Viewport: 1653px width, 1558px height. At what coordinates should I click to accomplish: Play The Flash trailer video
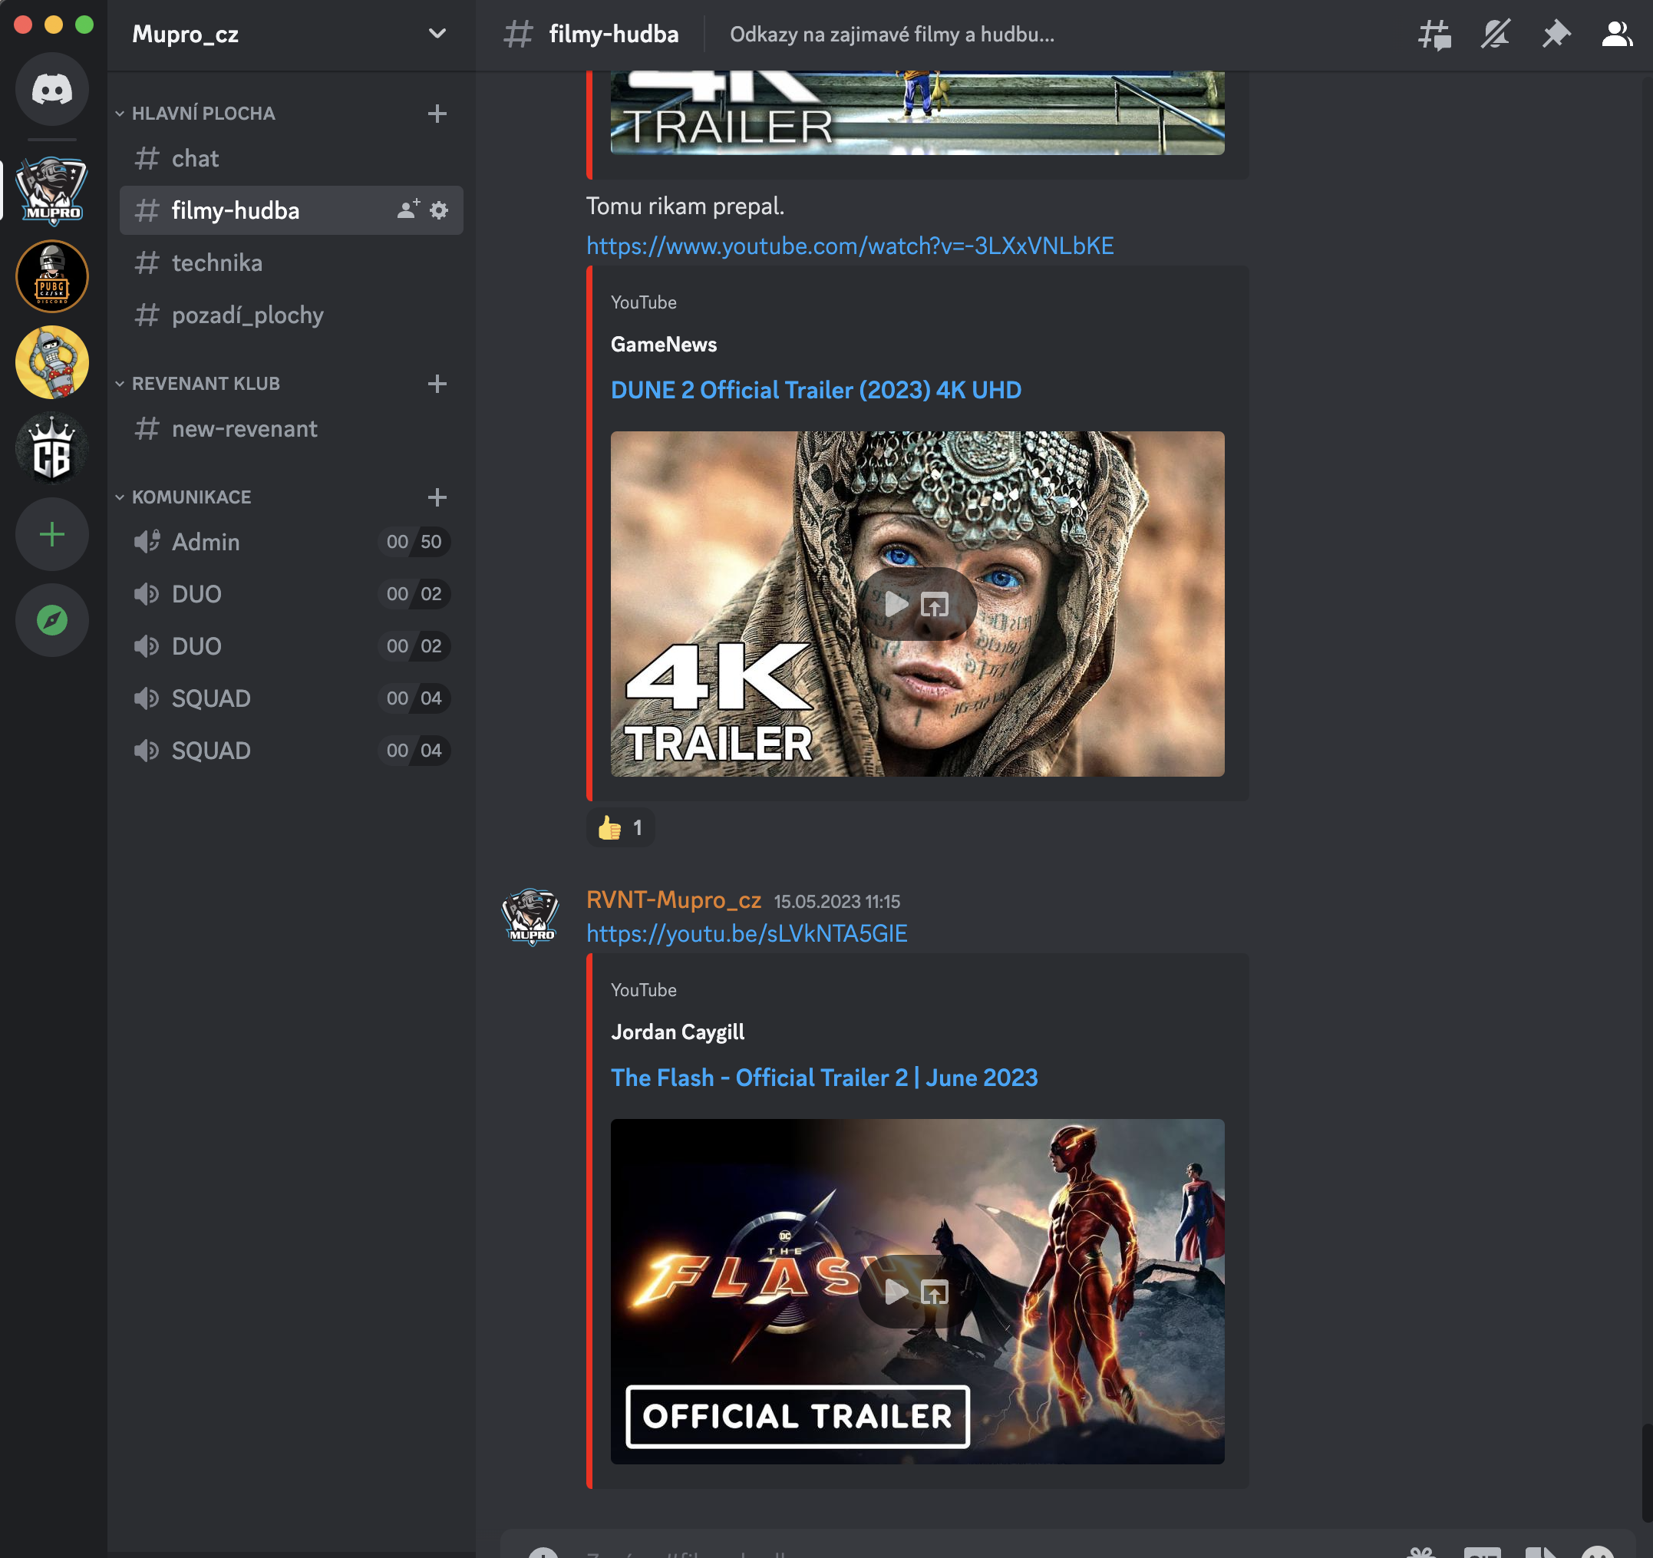(x=896, y=1291)
